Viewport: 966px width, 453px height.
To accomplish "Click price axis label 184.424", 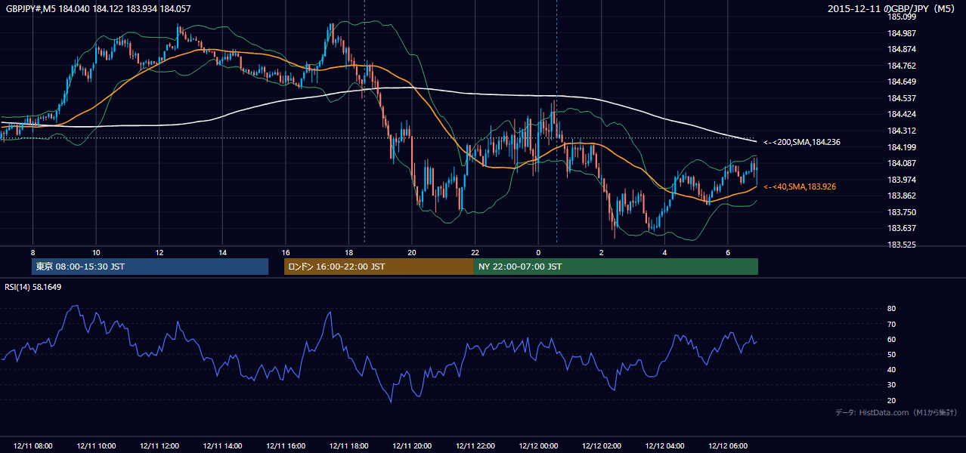I will click(x=902, y=115).
